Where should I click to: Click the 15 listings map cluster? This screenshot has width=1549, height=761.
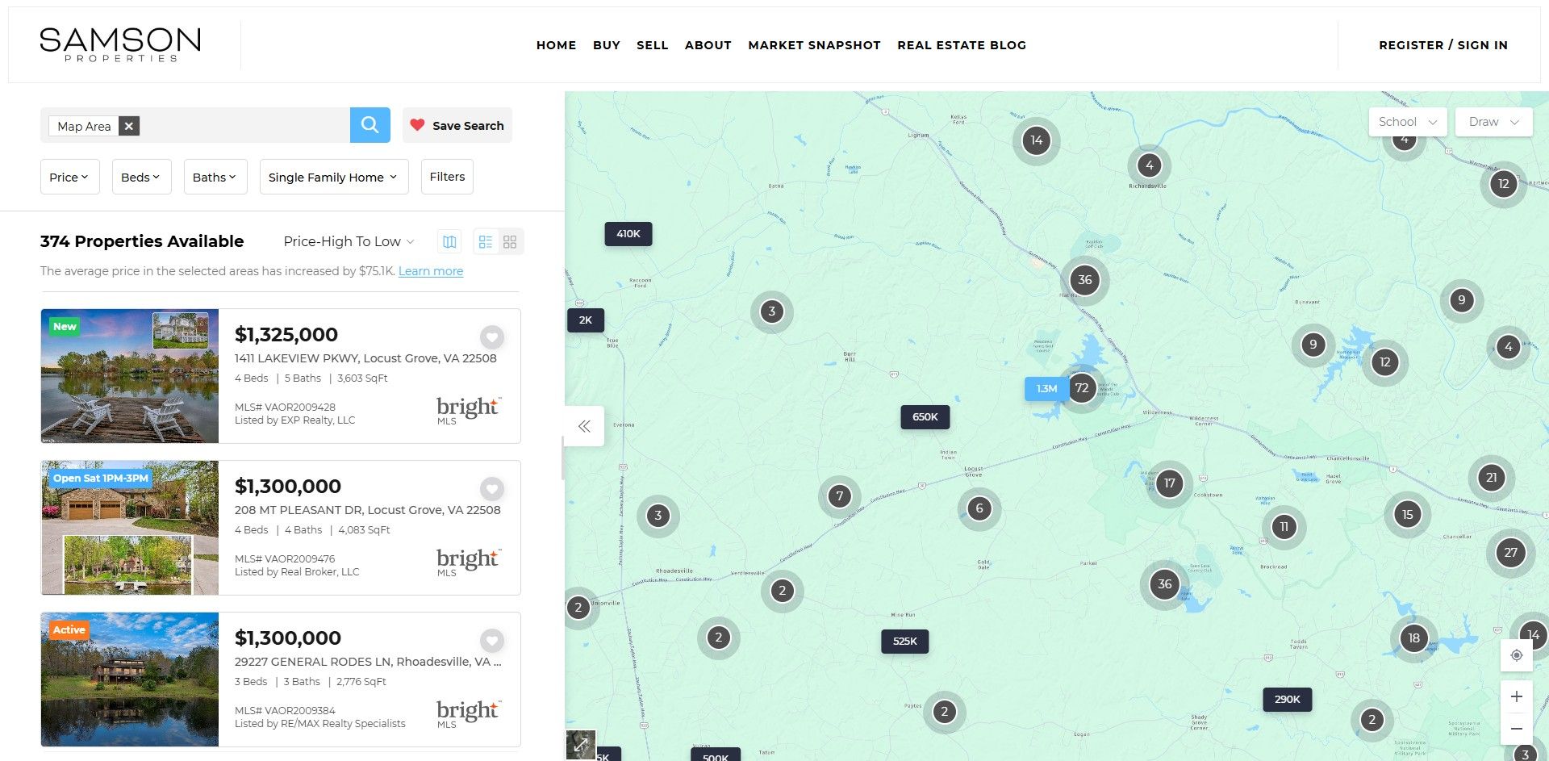pyautogui.click(x=1408, y=514)
